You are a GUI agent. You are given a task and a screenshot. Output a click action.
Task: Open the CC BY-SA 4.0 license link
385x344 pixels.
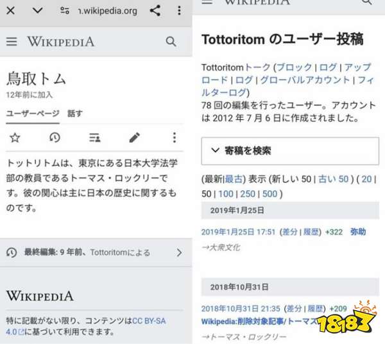[x=86, y=326]
